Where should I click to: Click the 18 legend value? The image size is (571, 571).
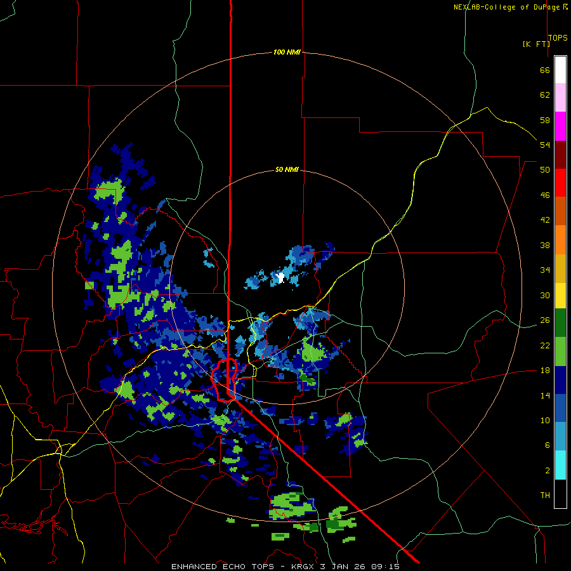545,371
